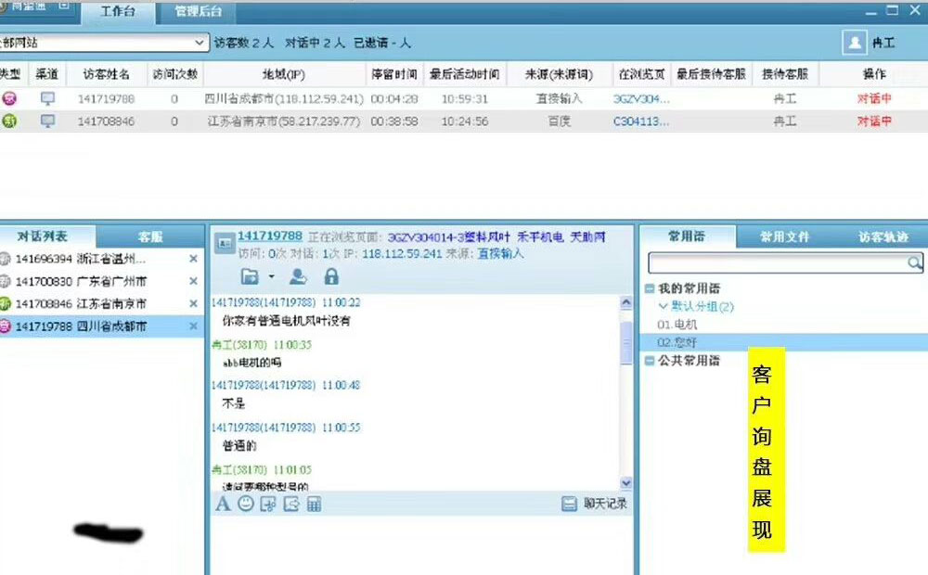Select the 01.电机 quick phrase

coord(677,325)
